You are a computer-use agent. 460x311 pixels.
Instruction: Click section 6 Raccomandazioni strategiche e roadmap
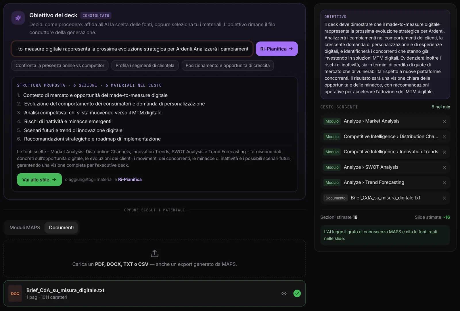pos(89,139)
